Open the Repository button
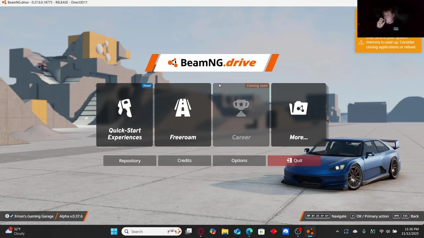The width and height of the screenshot is (424, 238). [130, 161]
